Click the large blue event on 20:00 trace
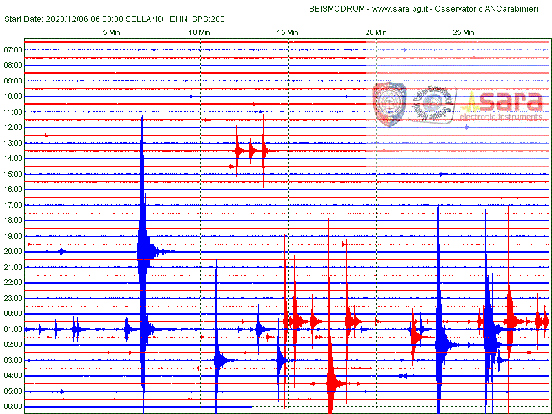Viewport: 552px width, 414px height. [x=144, y=251]
